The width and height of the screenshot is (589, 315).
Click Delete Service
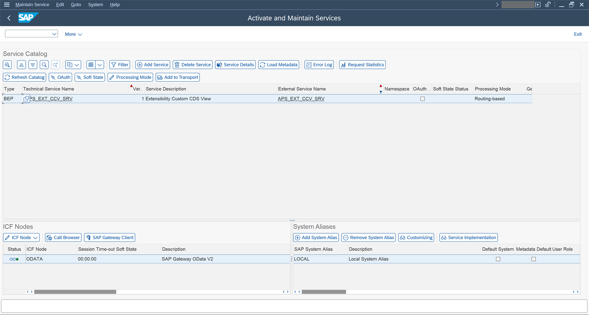point(193,65)
